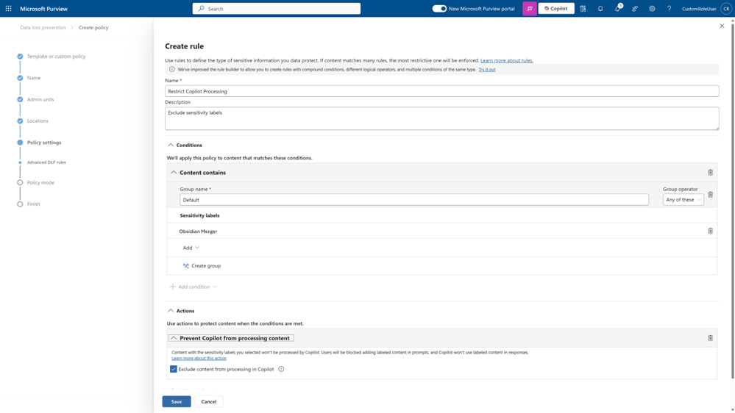Image resolution: width=735 pixels, height=413 pixels.
Task: Click the Create group icon
Action: (186, 265)
